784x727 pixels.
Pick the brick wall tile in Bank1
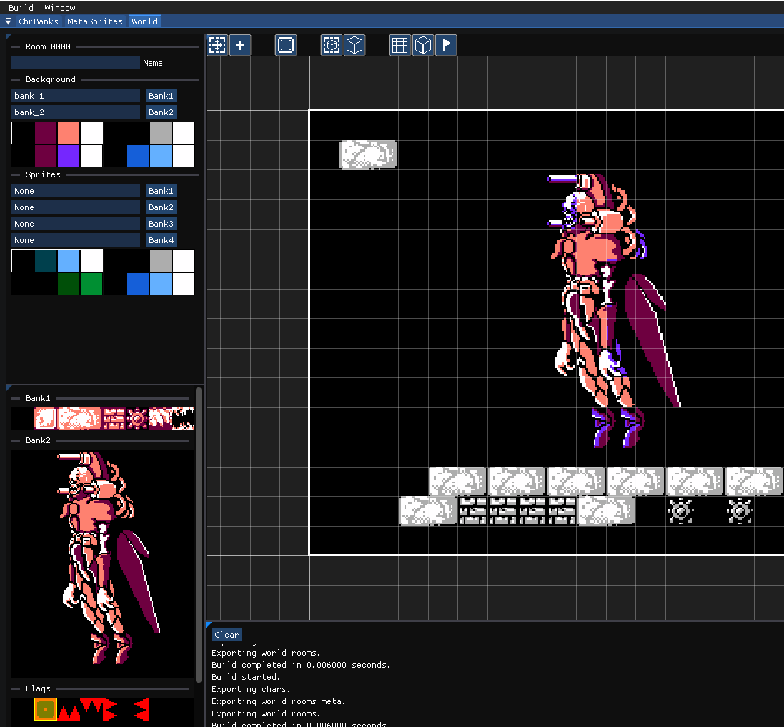pos(114,419)
